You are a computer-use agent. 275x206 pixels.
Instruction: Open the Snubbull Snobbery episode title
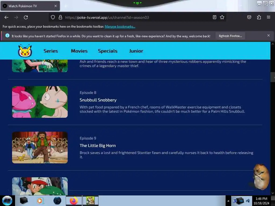tap(98, 100)
